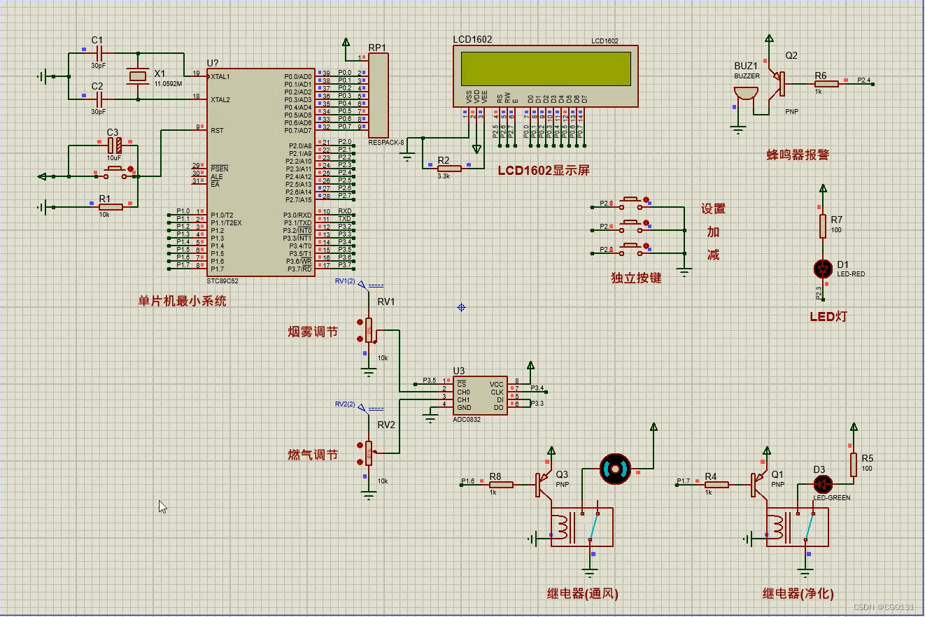Select the C3 10uF electrolytic capacitor
This screenshot has width=925, height=617.
114,146
